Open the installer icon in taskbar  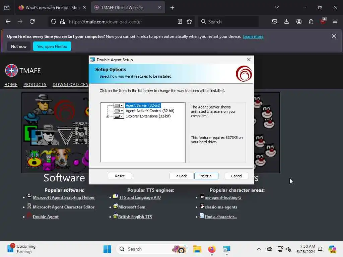(226, 249)
